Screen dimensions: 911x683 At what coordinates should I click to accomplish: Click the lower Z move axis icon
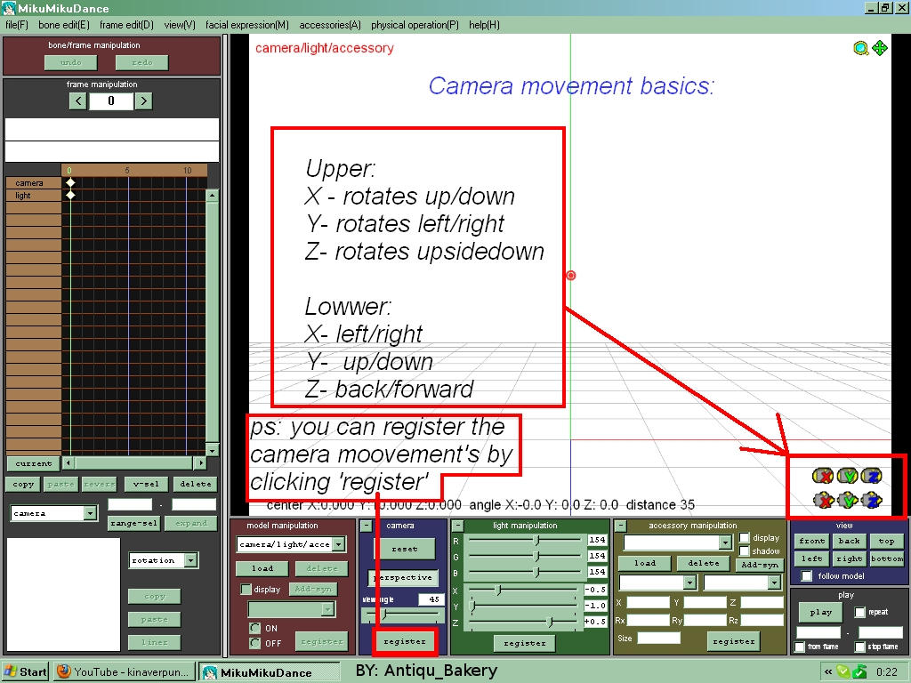872,500
